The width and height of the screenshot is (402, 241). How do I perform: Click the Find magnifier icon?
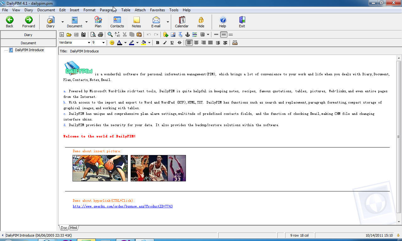tap(110, 35)
